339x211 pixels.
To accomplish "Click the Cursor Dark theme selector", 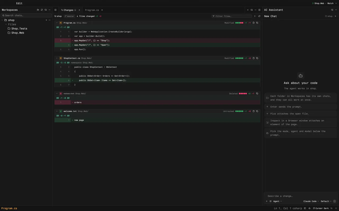I will (321, 208).
